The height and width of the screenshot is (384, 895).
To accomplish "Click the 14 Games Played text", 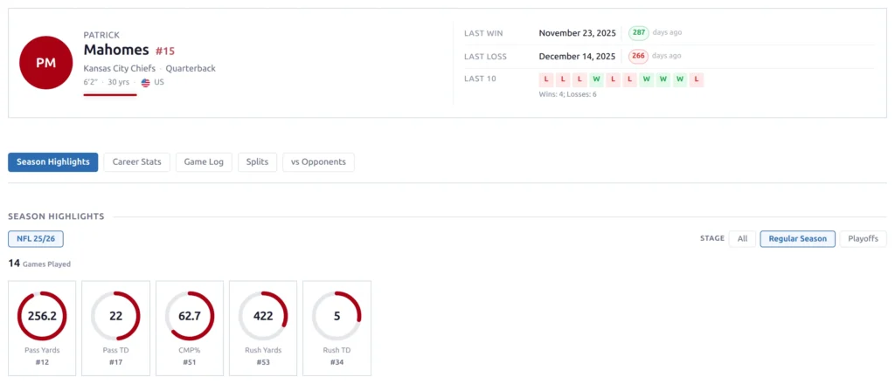I will [x=39, y=264].
